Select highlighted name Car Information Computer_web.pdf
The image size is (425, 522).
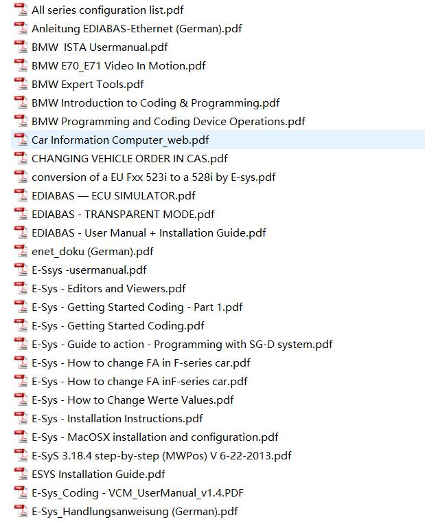[x=120, y=140]
